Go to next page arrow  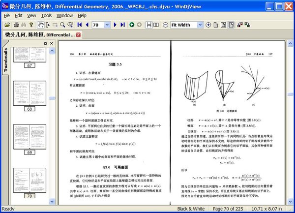pos(116,25)
